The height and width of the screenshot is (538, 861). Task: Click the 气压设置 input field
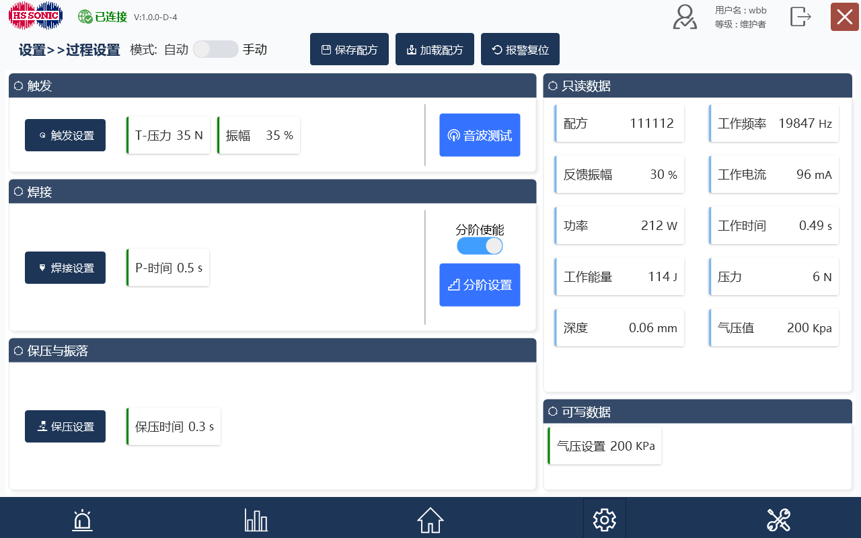[x=604, y=445]
